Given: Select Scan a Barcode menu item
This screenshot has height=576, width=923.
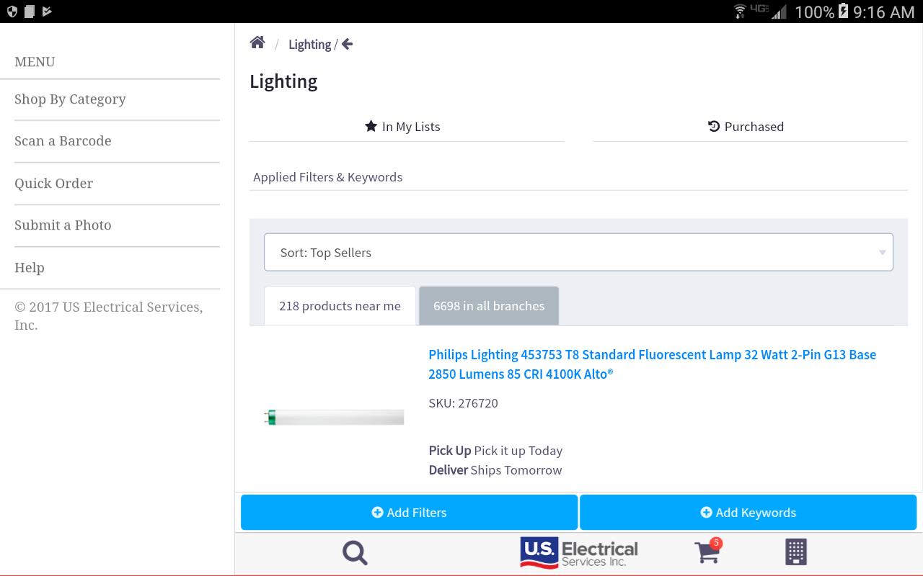Looking at the screenshot, I should (117, 141).
